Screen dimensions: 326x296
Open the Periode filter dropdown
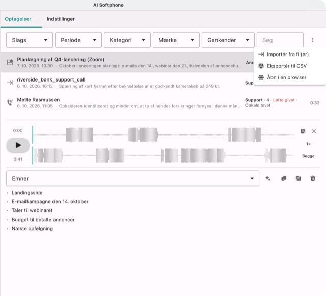click(78, 40)
